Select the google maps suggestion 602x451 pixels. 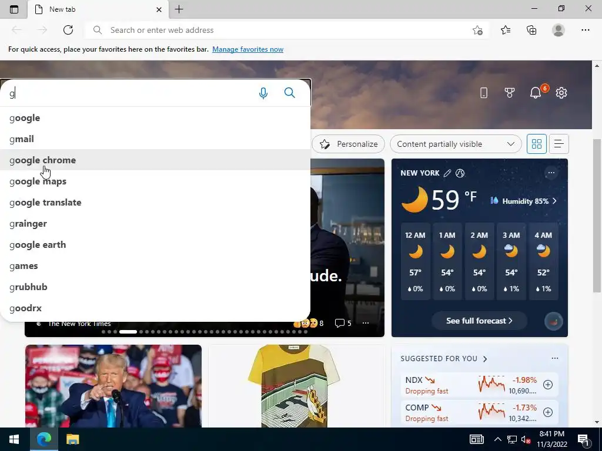click(x=155, y=181)
